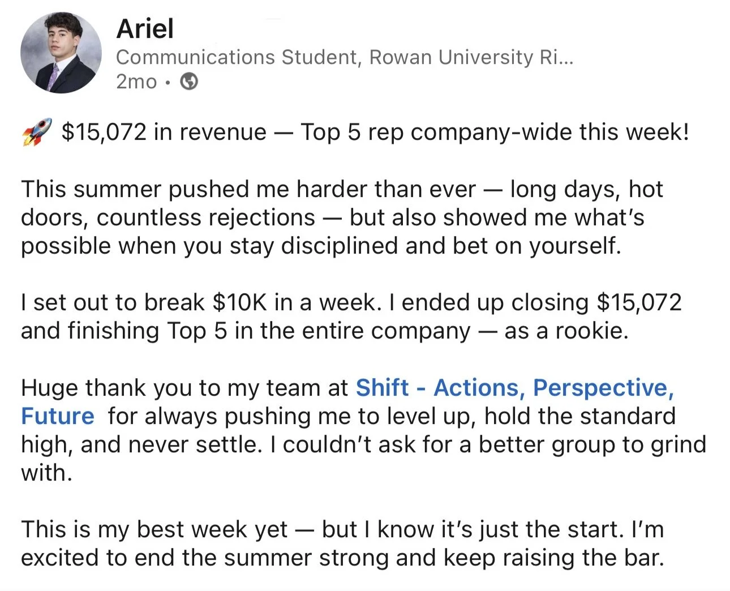Screen dimensions: 730x591
Task: Click the author name "Ariel"
Action: 145,28
